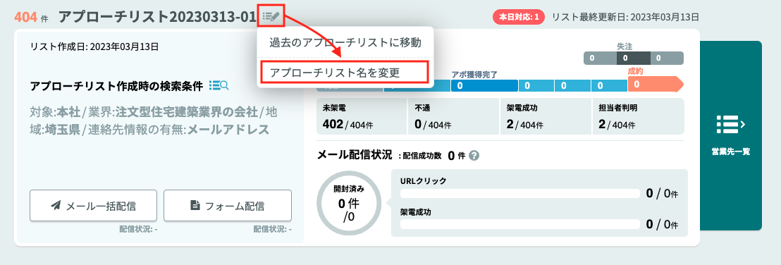Click the help question mark next to 配信成功数
781x265 pixels.
[474, 156]
